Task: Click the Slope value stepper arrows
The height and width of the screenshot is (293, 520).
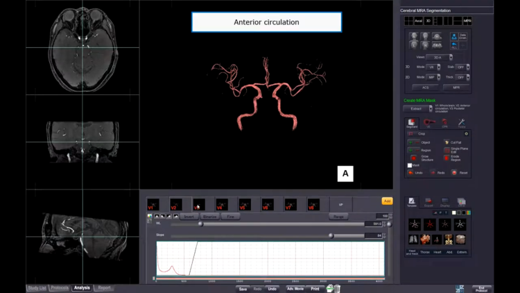Action: [x=384, y=235]
